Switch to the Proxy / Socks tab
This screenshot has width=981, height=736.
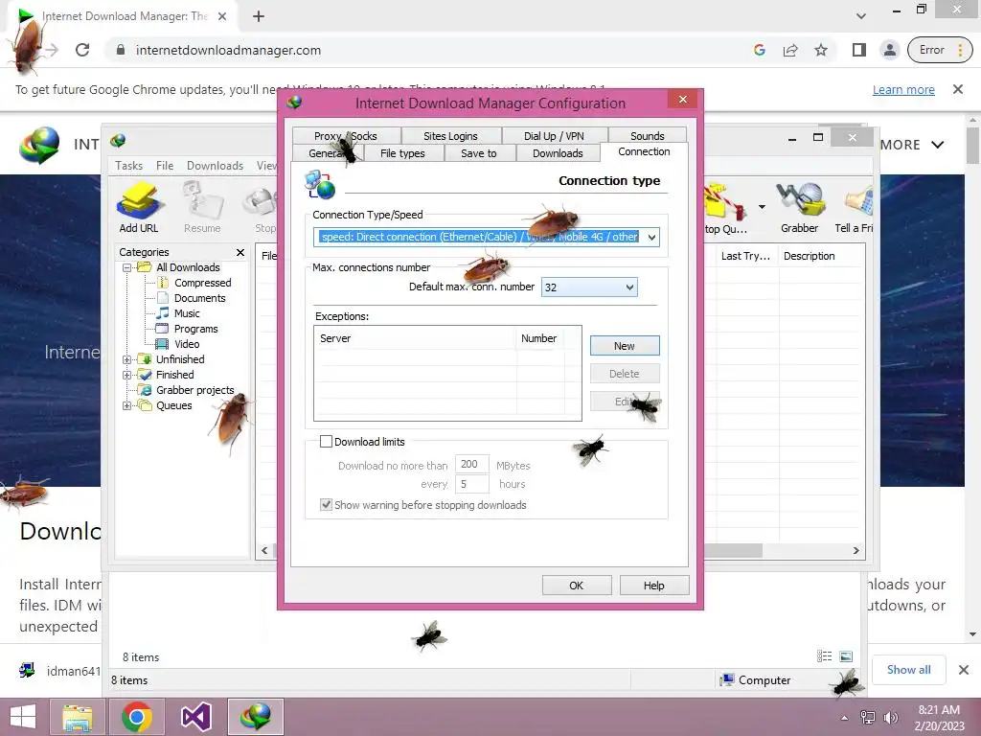345,136
